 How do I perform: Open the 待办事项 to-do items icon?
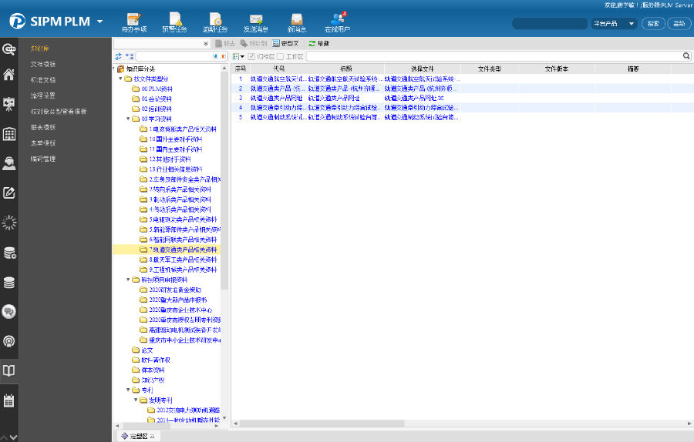133,20
